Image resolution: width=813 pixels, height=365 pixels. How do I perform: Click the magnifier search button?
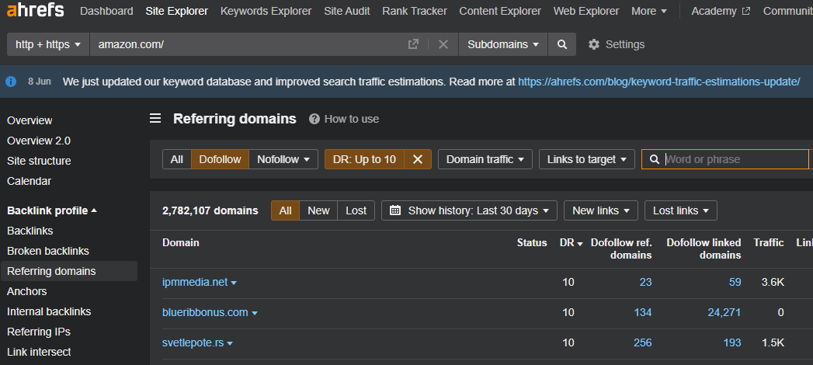(561, 44)
